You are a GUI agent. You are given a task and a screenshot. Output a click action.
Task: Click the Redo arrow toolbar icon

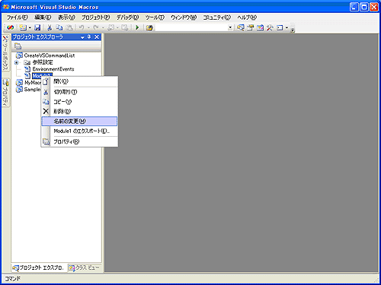point(96,27)
